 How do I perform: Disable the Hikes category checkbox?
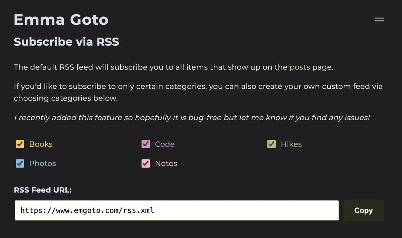[271, 144]
